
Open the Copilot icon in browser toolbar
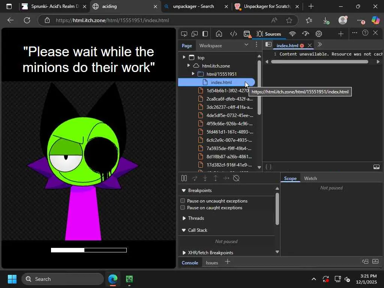(375, 20)
